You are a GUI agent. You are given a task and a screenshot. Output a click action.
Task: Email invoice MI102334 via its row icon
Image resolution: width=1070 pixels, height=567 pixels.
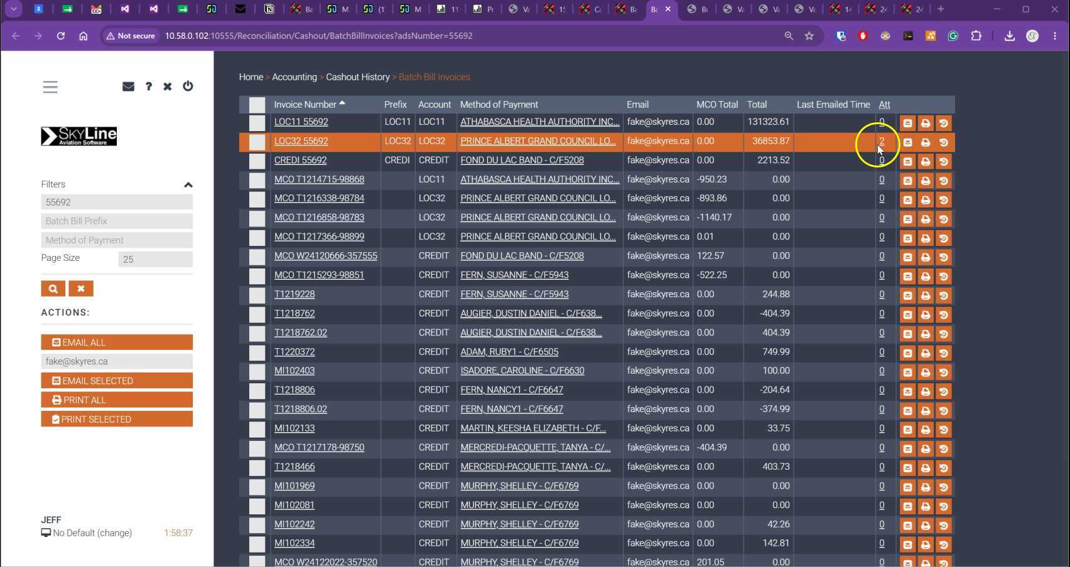(907, 544)
